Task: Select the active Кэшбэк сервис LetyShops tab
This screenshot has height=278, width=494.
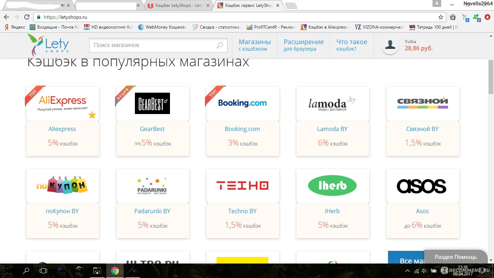Action: (248, 5)
